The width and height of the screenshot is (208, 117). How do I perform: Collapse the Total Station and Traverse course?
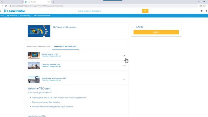(124, 79)
